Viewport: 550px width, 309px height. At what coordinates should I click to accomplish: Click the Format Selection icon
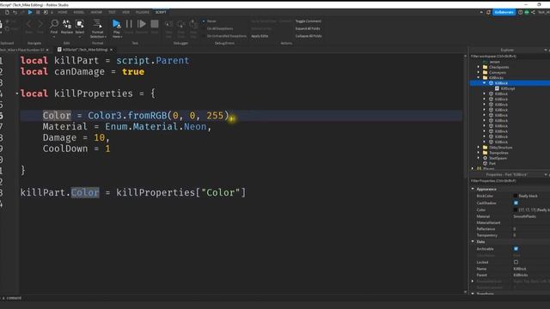pyautogui.click(x=97, y=24)
